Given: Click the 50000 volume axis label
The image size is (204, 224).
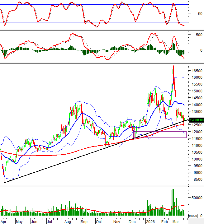Looking at the screenshot, I should (x=197, y=198).
